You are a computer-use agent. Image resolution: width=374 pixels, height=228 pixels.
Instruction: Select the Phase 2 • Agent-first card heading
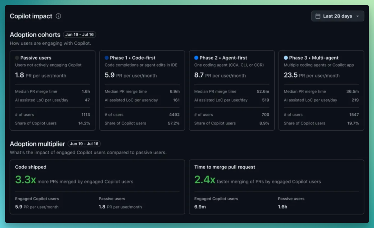point(223,58)
